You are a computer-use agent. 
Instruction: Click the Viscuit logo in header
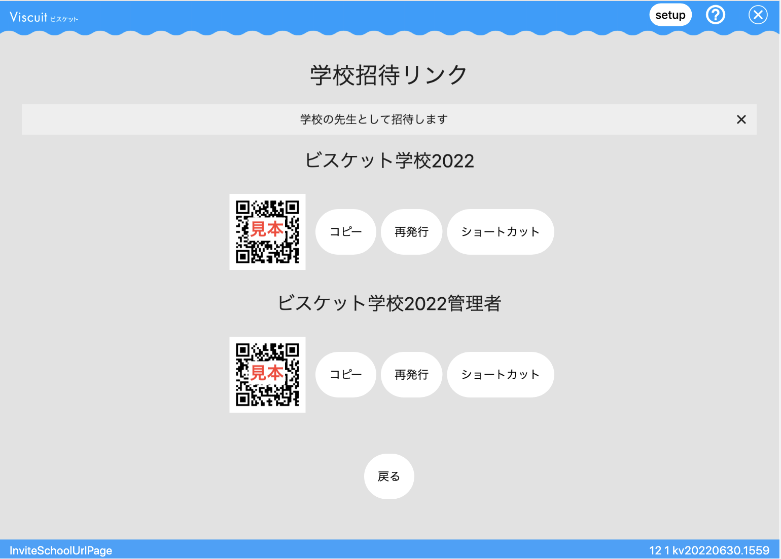[x=44, y=17]
